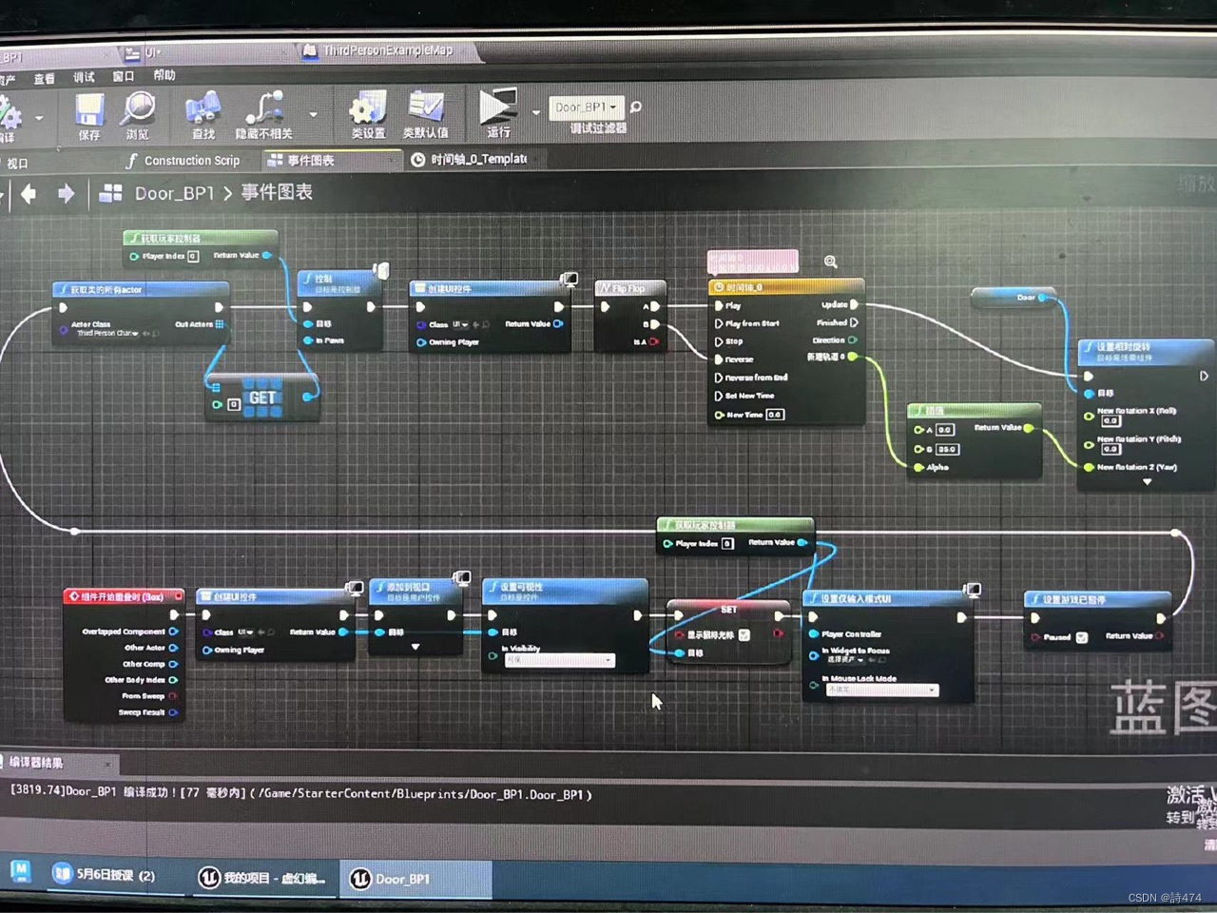Expand 设置相对旋转 node with bottom arrow
Viewport: 1217px width, 913px height.
tap(1147, 481)
